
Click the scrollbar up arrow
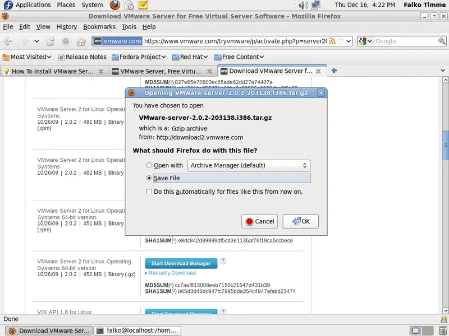(445, 80)
